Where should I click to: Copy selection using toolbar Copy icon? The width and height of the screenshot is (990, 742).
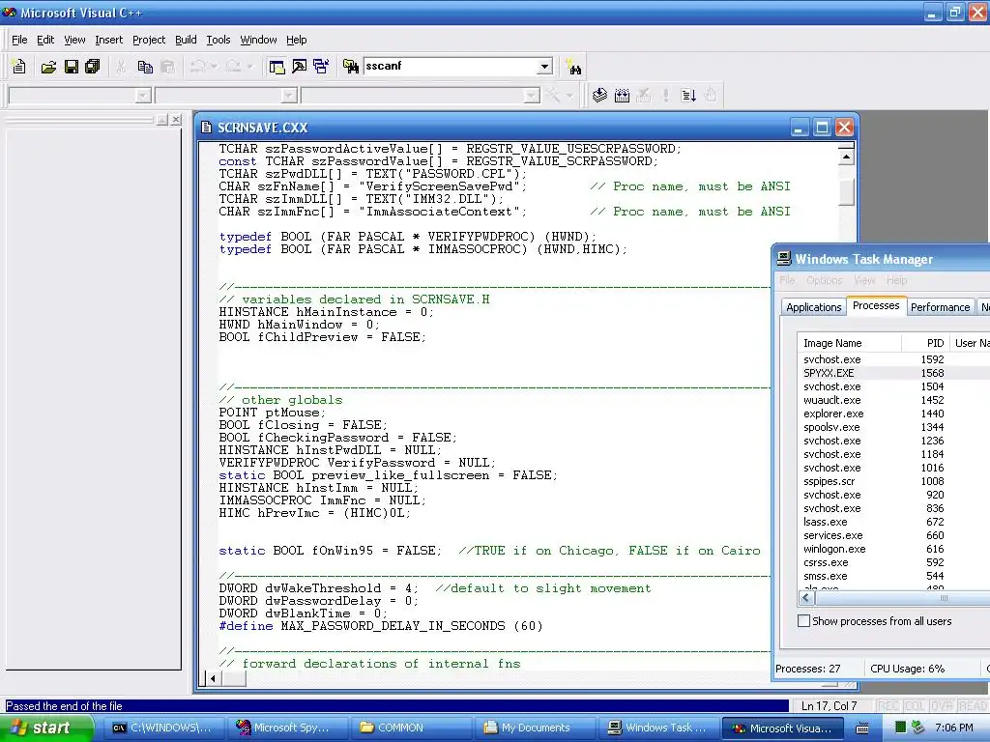click(145, 67)
